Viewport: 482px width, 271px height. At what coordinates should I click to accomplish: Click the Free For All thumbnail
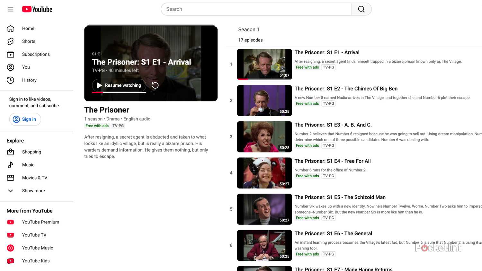click(264, 173)
